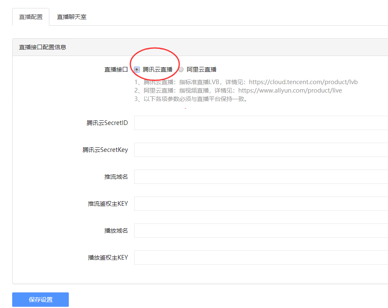Select the 阿里云直播 radio button

[181, 69]
